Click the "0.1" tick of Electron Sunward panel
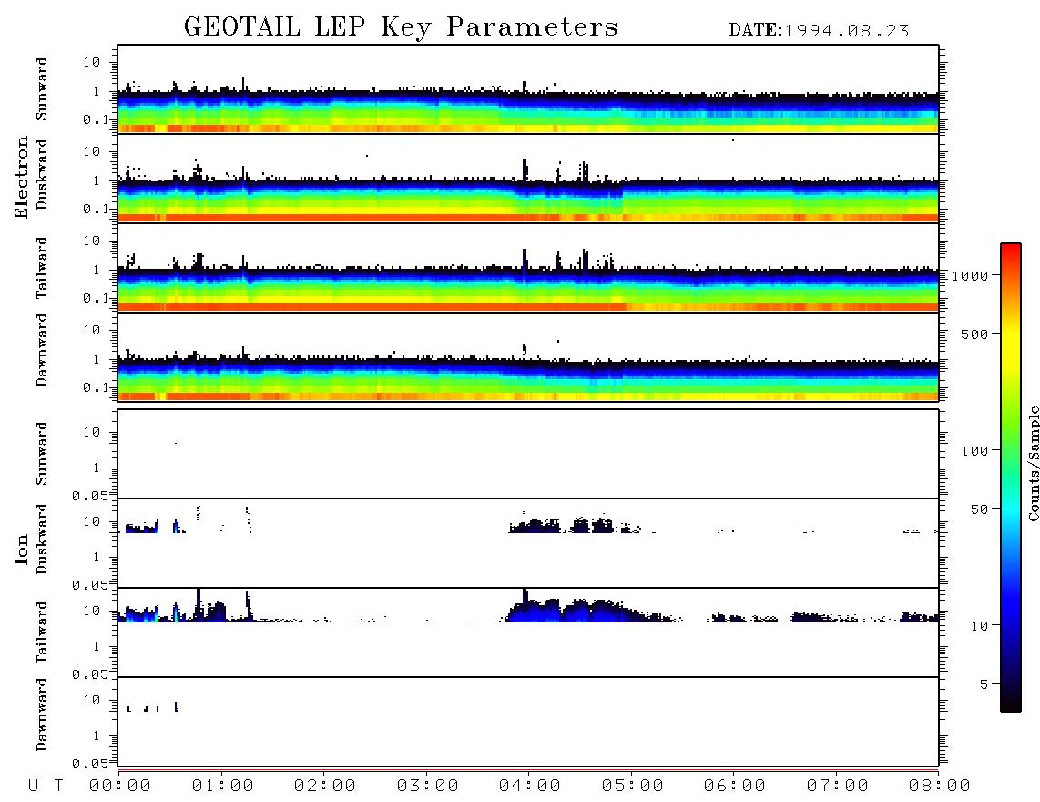Screen dimensions: 1040x802 click(x=95, y=119)
